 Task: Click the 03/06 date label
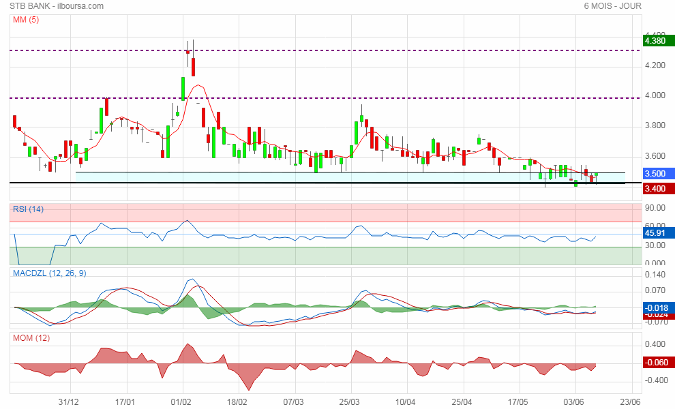[x=574, y=402]
